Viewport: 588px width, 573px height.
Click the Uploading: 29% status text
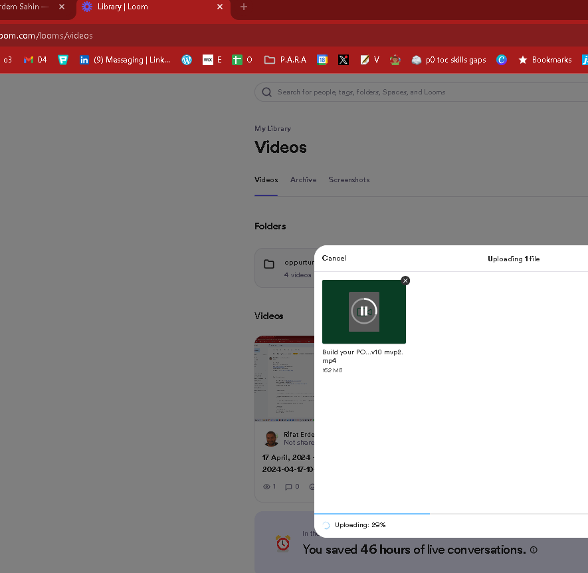pyautogui.click(x=360, y=525)
